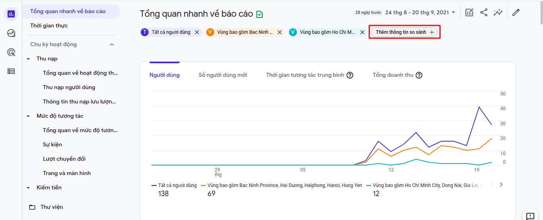Open the Advertising icon in left rail
543x220 pixels.
[x=11, y=52]
